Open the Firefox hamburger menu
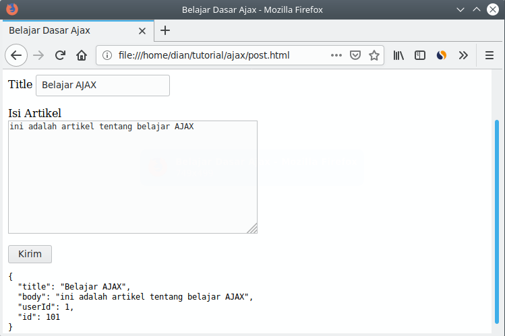Screen dimensions: 505x336 pyautogui.click(x=489, y=55)
